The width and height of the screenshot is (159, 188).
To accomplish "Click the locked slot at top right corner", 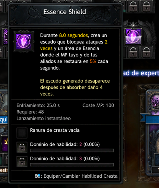I will pyautogui.click(x=146, y=6).
